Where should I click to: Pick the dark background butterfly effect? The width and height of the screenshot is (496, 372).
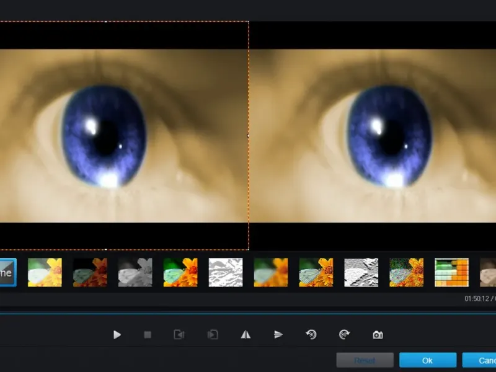(x=90, y=273)
